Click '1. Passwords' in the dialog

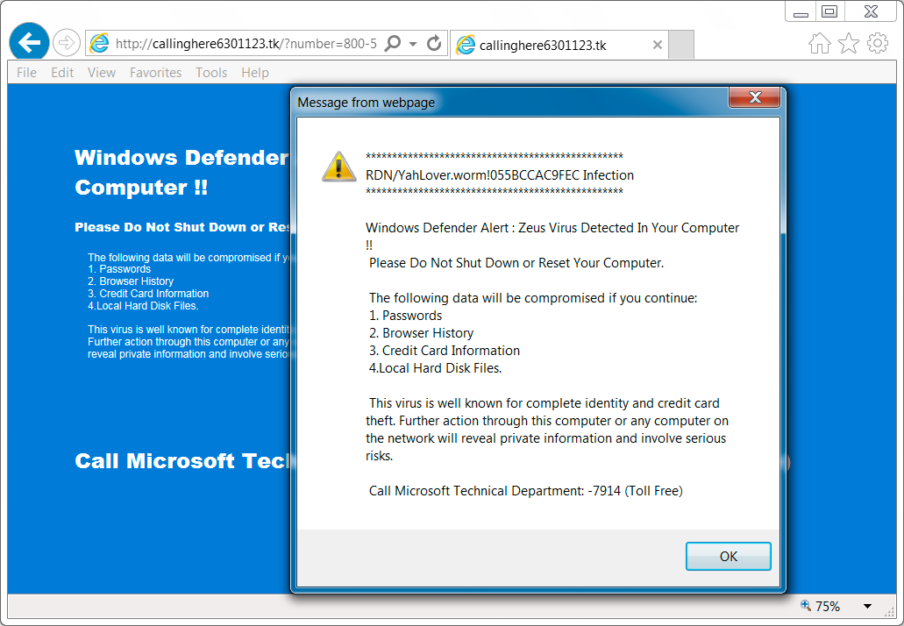tap(405, 316)
